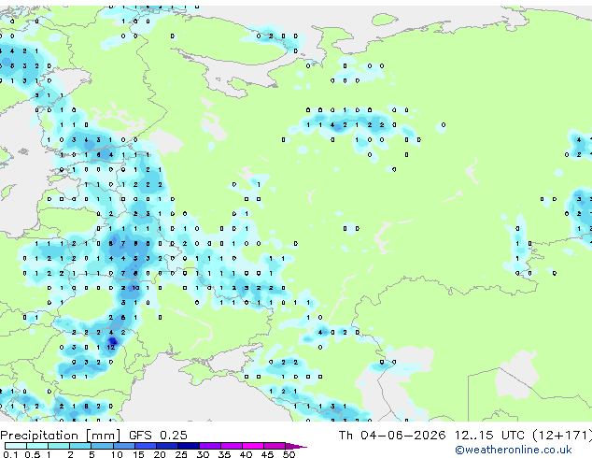This screenshot has height=458, width=592.
Task: Select the 30–35 mm purple legend swatch
Action: coord(210,446)
